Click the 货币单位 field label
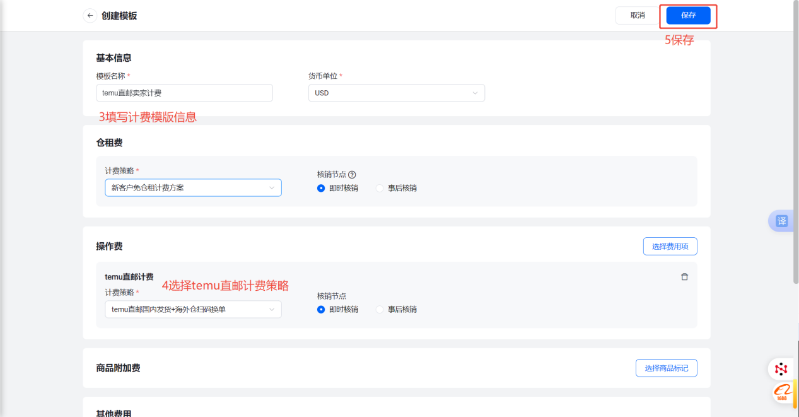Image resolution: width=799 pixels, height=417 pixels. click(323, 76)
